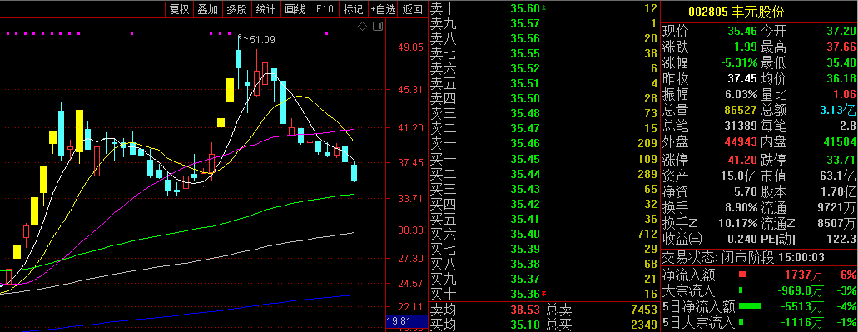Screen dimensions: 858x332
Task: Activate the 画线 drawing tool
Action: [x=295, y=9]
